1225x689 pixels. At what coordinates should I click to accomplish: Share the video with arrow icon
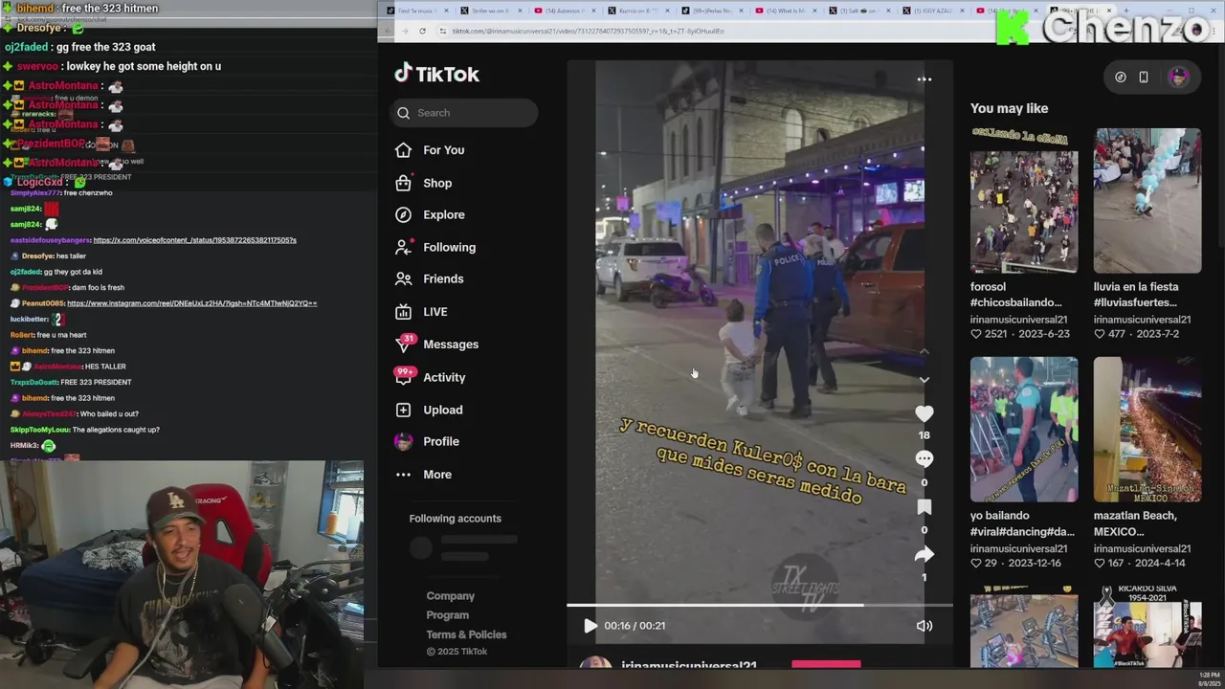coord(924,554)
